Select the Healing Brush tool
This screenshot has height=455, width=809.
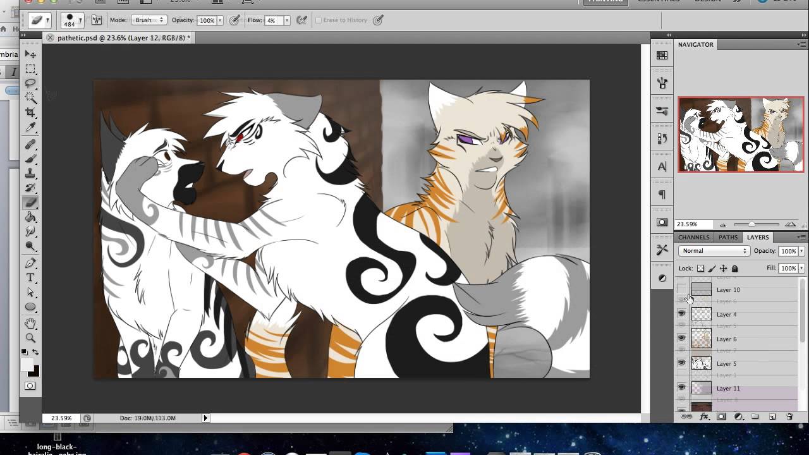coord(30,145)
